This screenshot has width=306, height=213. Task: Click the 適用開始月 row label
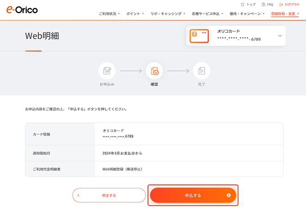pos(42,153)
